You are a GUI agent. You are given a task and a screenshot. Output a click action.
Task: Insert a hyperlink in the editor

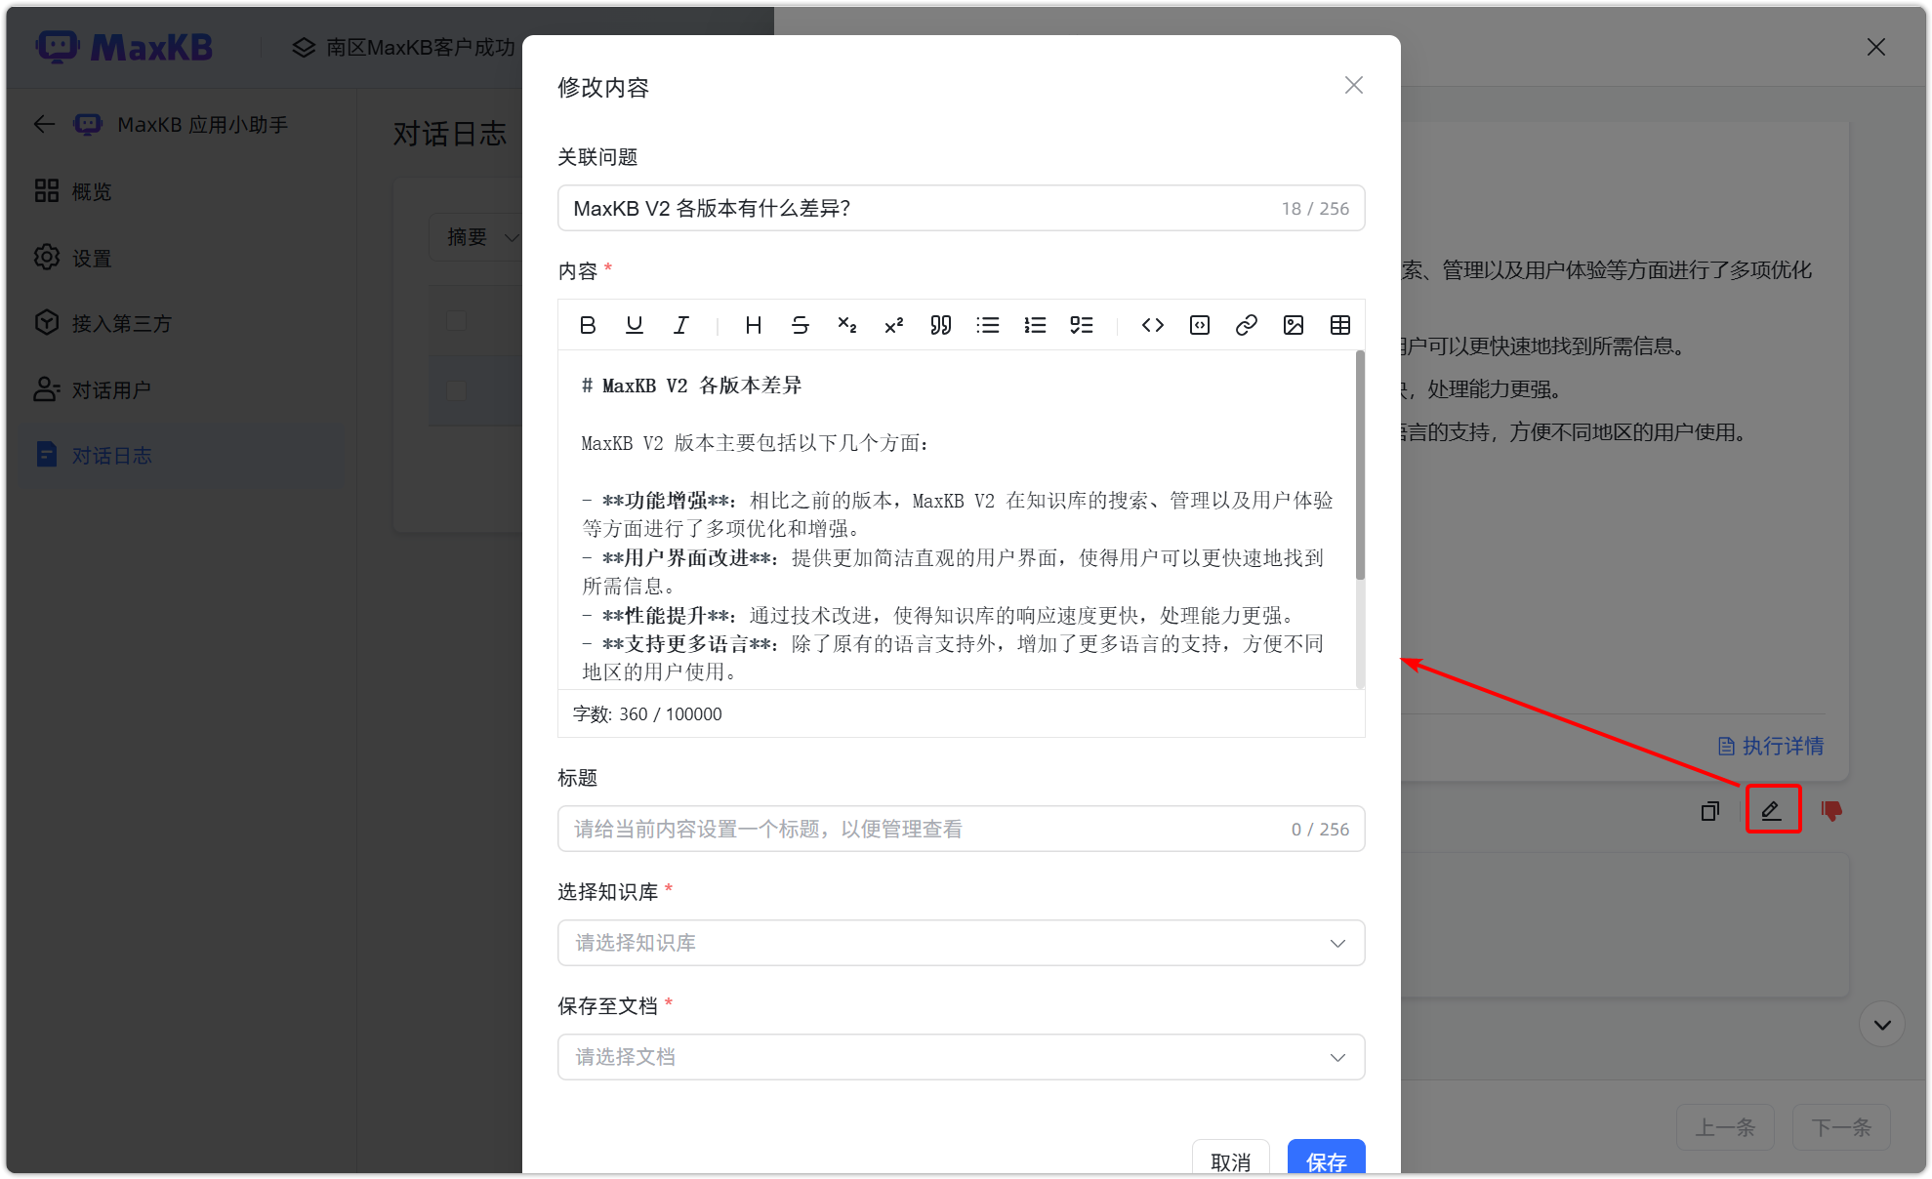(x=1246, y=325)
